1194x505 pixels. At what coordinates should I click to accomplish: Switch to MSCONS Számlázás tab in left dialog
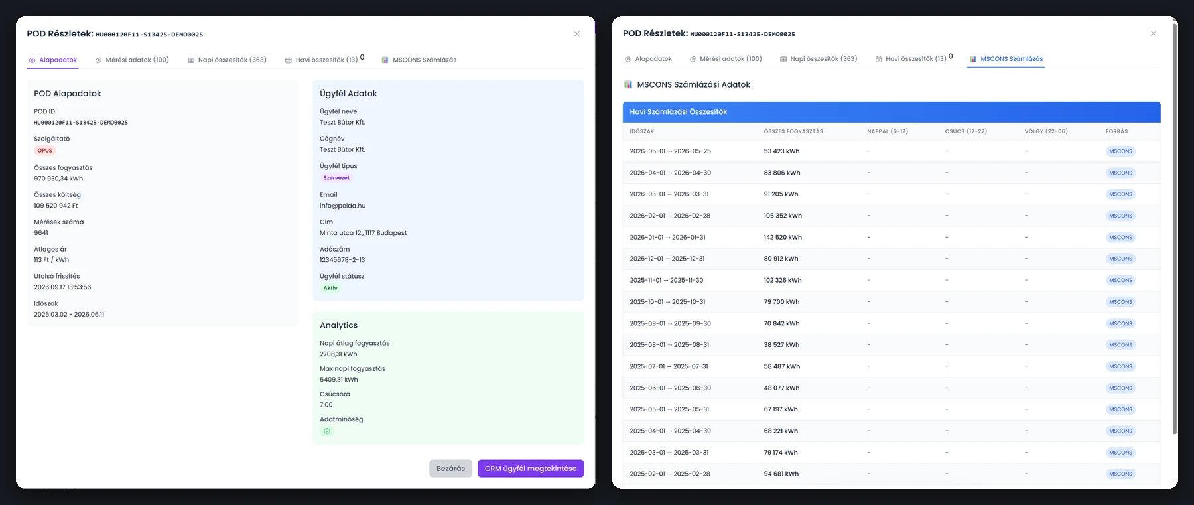[419, 60]
